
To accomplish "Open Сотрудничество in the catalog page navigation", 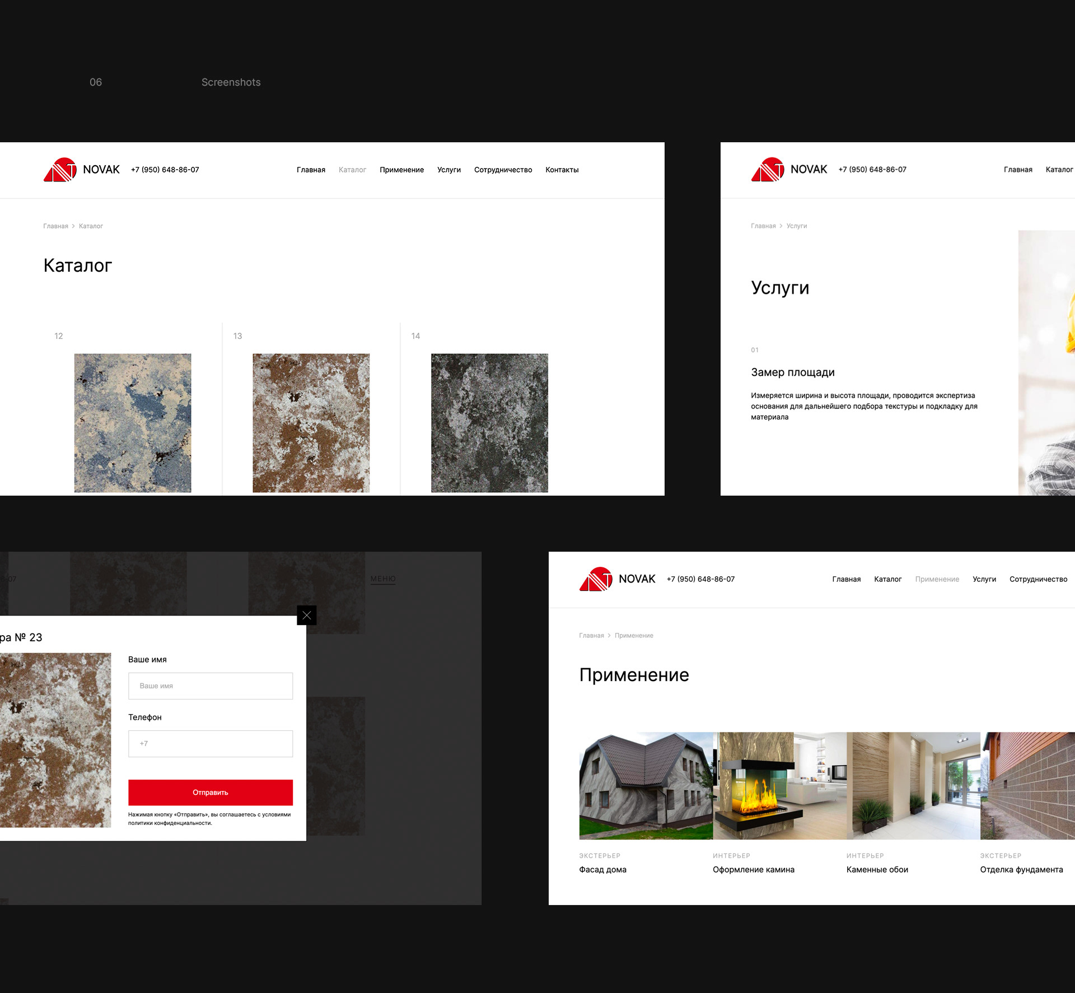I will pyautogui.click(x=503, y=170).
